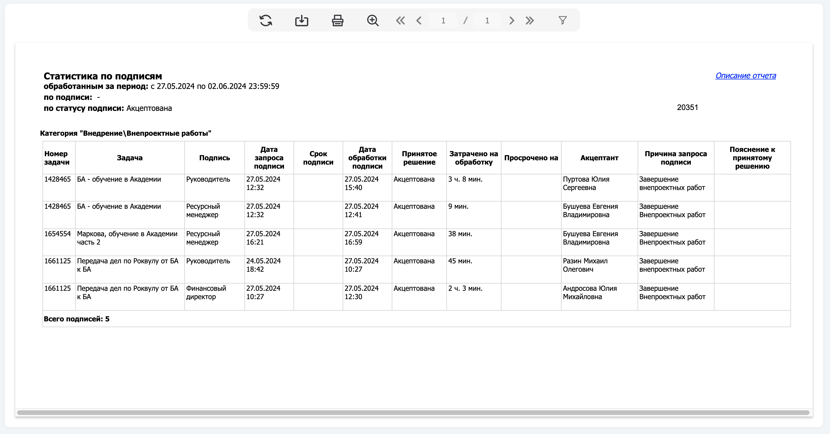
Task: Click the Статистика по подписям report title
Action: click(x=103, y=76)
